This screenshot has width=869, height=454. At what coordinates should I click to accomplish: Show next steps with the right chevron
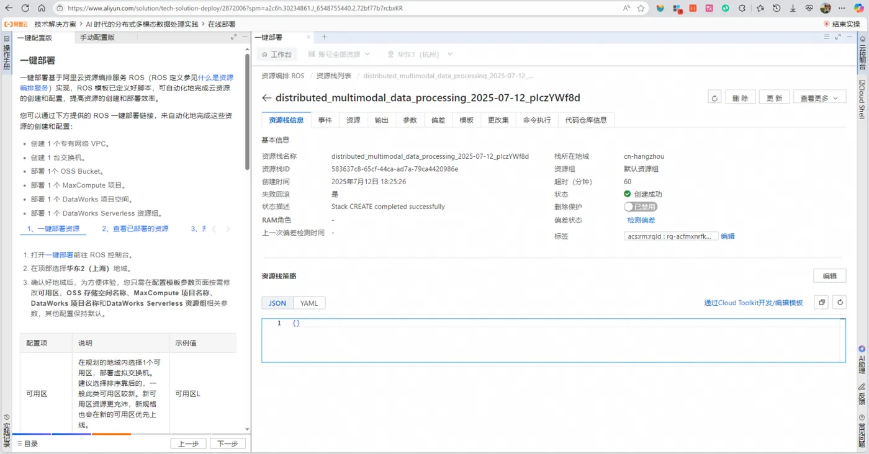coord(228,229)
